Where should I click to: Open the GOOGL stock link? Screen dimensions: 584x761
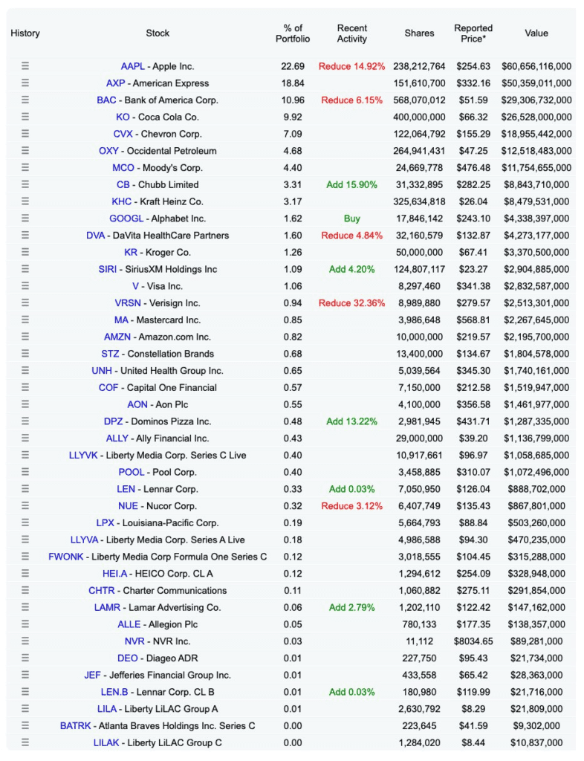[x=121, y=218]
